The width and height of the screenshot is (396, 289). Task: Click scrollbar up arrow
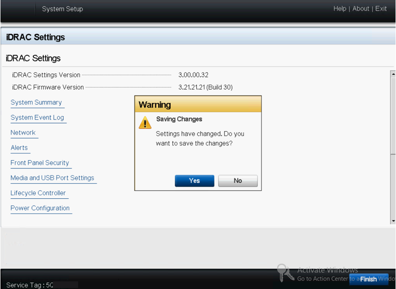[x=393, y=74]
